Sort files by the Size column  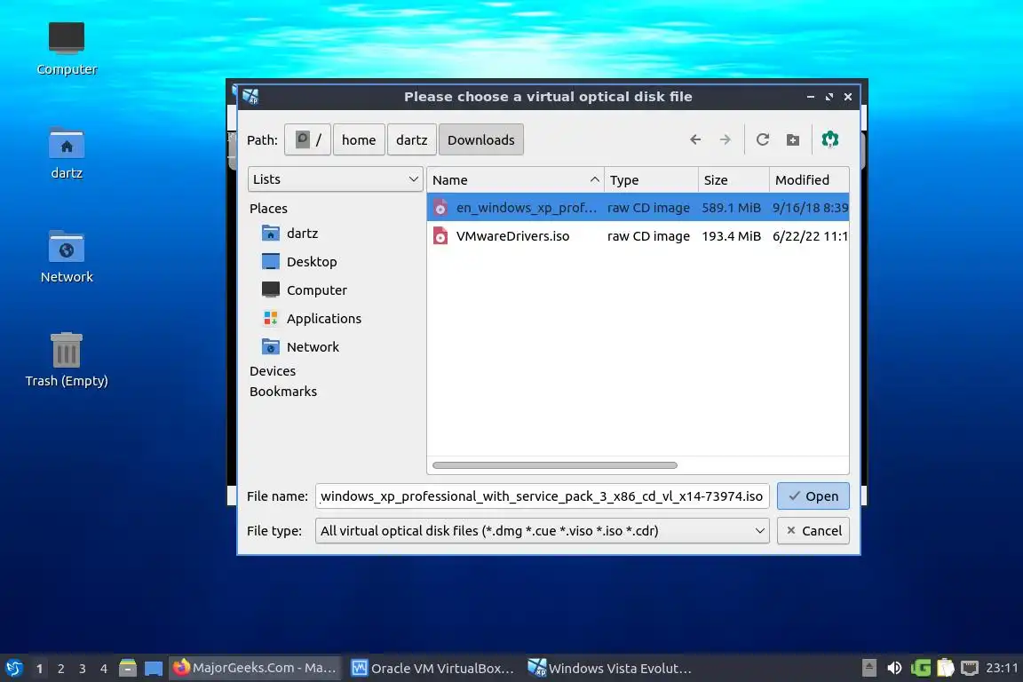pyautogui.click(x=734, y=179)
